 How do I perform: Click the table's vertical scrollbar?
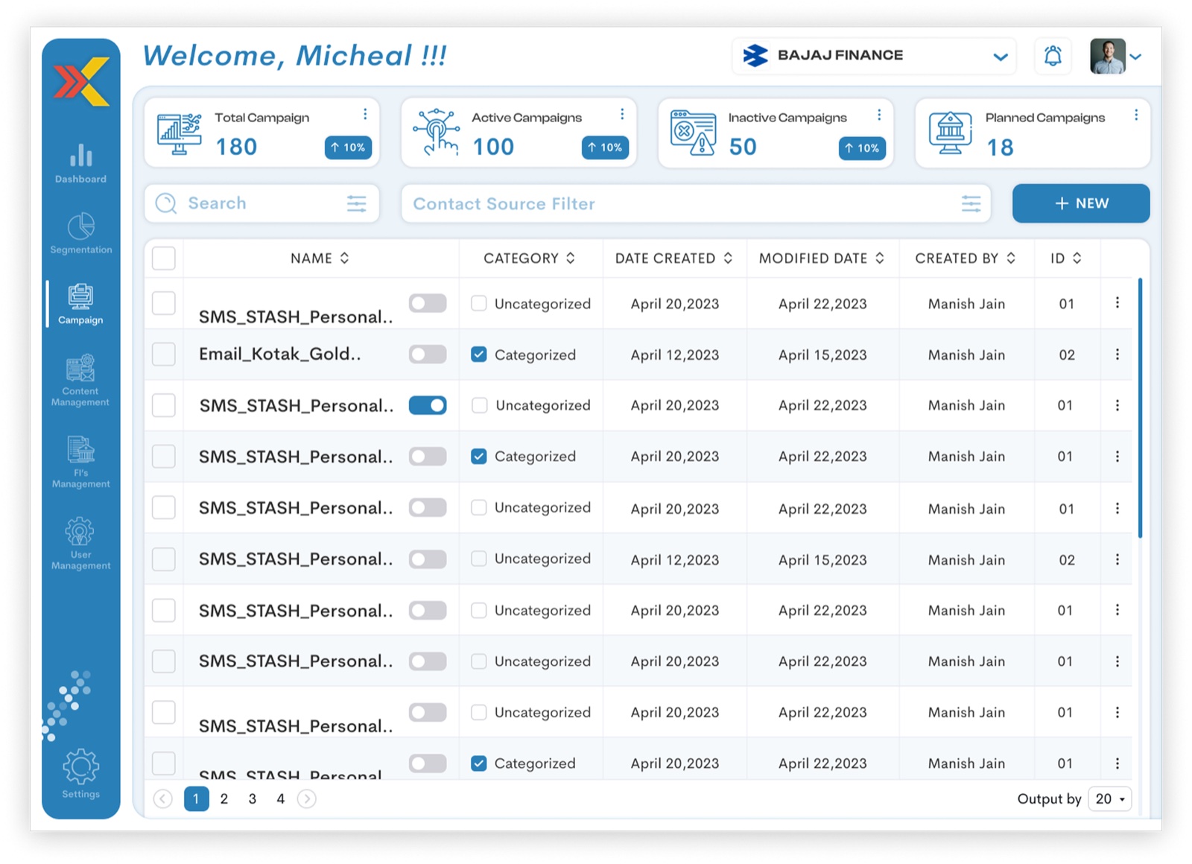(1140, 408)
